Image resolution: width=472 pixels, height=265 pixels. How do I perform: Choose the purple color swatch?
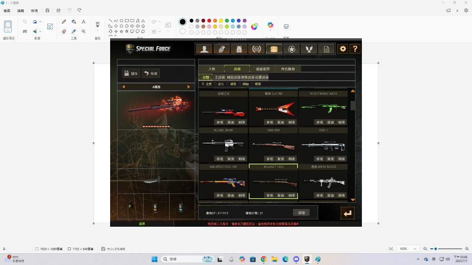click(x=244, y=21)
